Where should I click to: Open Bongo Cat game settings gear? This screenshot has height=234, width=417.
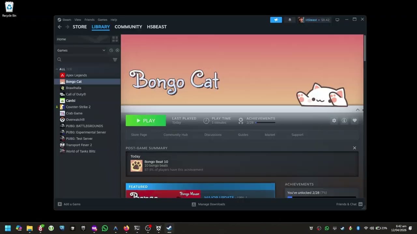(x=334, y=121)
